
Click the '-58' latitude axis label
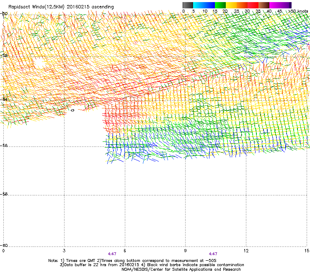(4, 194)
